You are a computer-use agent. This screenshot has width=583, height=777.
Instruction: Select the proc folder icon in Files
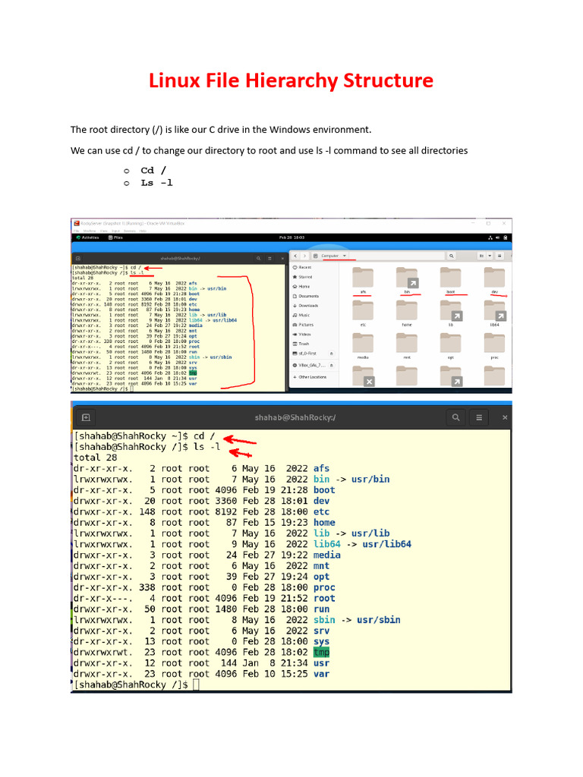tap(494, 343)
